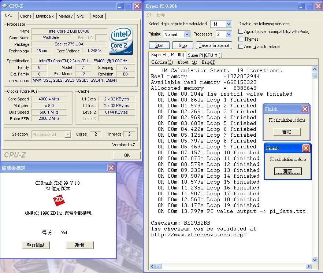Open the Calculate(C) menu
This screenshot has height=273, width=323.
pyautogui.click(x=162, y=62)
